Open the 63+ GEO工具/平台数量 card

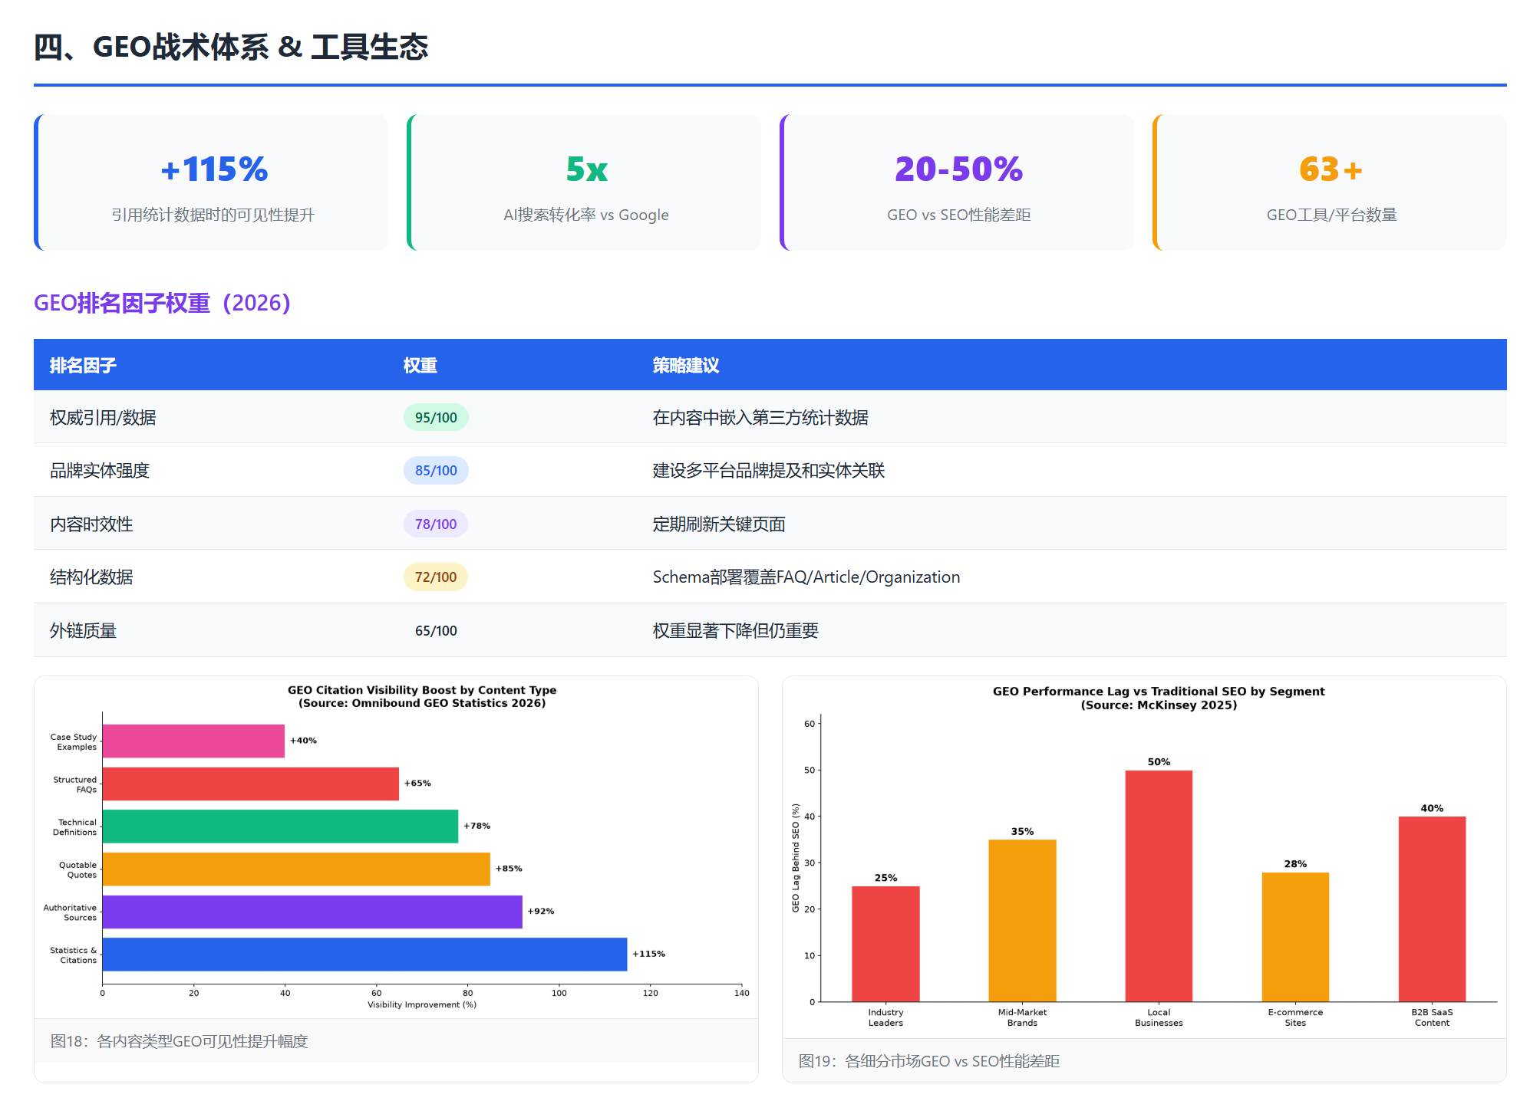(x=1330, y=182)
